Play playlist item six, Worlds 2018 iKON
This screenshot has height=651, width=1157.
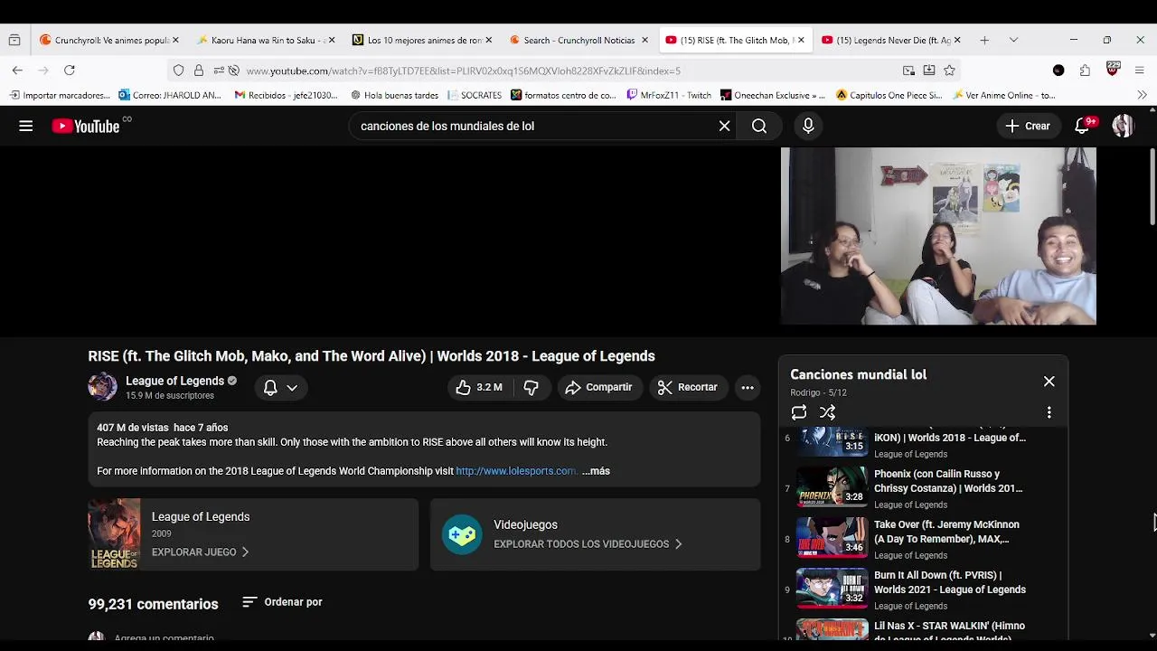coord(922,443)
